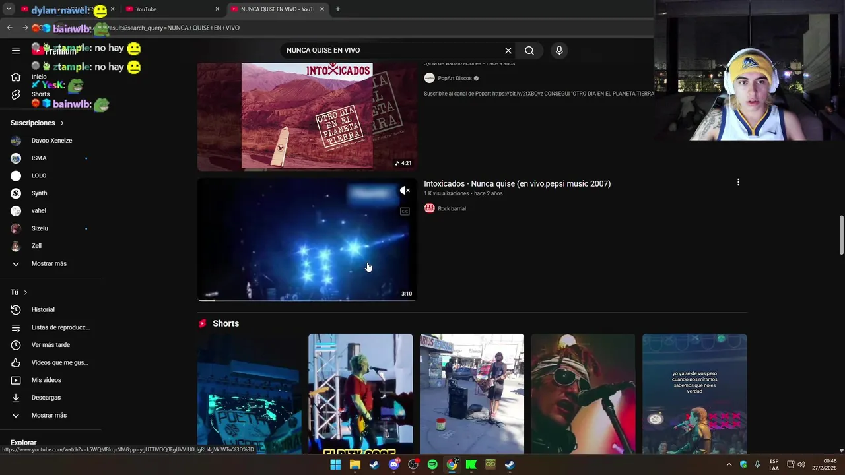
Task: Open Kick app from the taskbar
Action: click(471, 464)
